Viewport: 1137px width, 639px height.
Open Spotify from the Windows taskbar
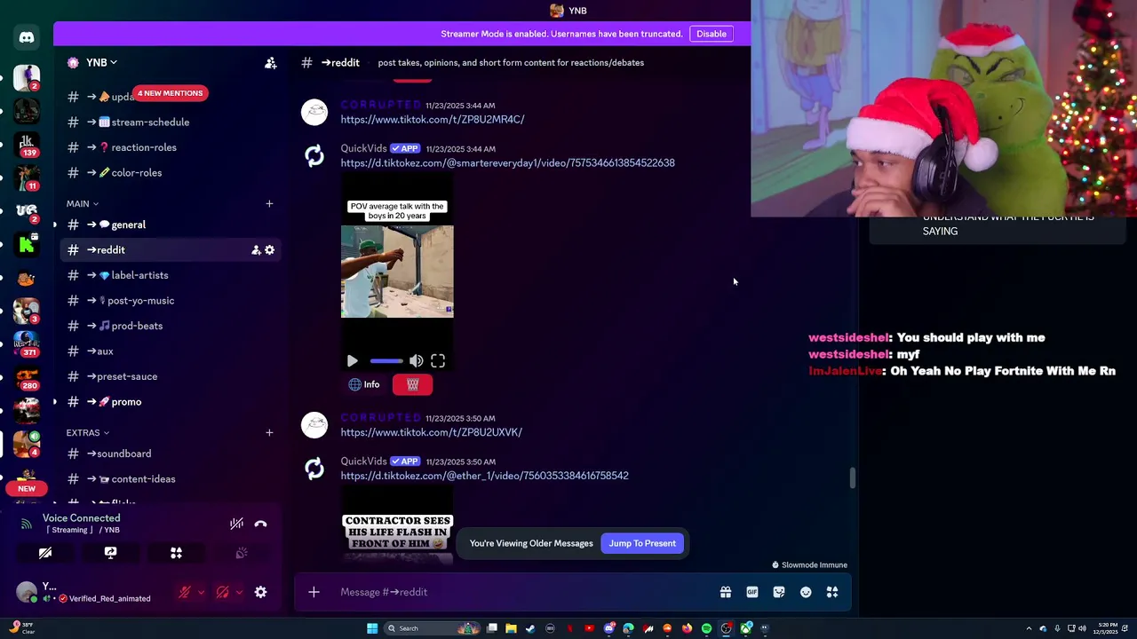pos(706,628)
